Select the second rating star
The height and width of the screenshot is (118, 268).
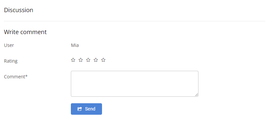pos(81,60)
